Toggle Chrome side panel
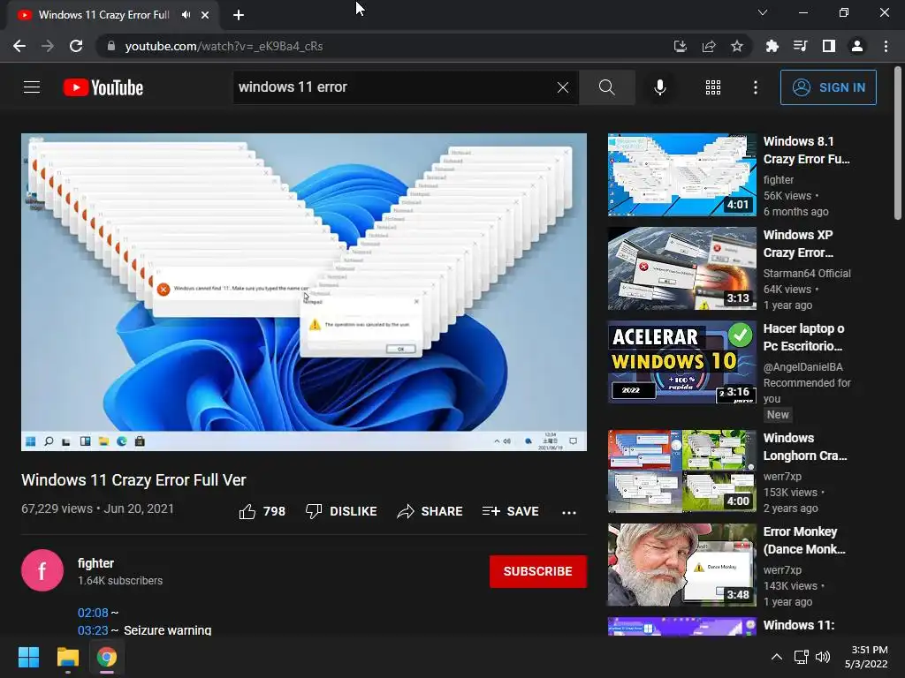The width and height of the screenshot is (905, 678). 829,46
